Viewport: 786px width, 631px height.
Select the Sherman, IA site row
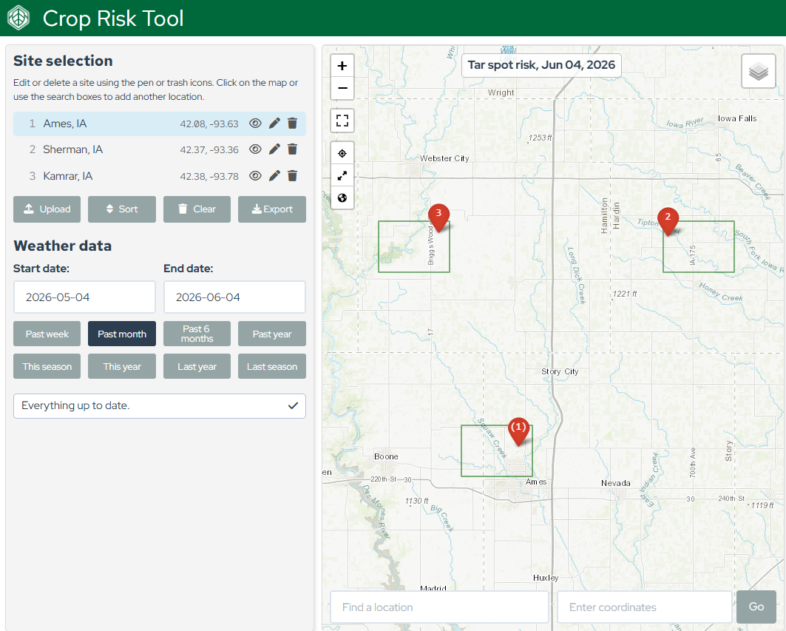(160, 149)
